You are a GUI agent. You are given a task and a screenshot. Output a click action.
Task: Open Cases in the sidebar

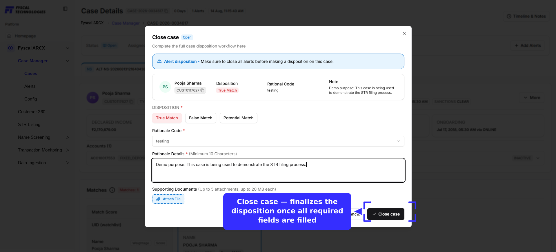click(31, 74)
